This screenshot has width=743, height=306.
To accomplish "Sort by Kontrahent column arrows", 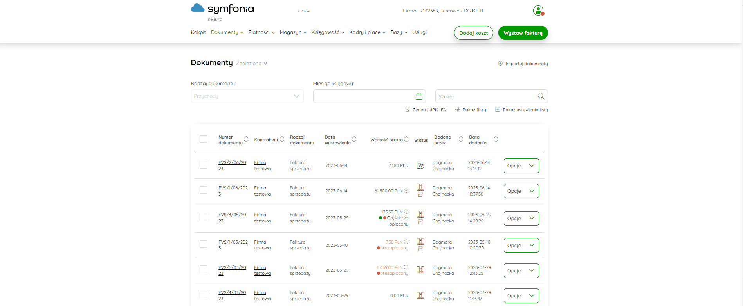I will point(282,139).
